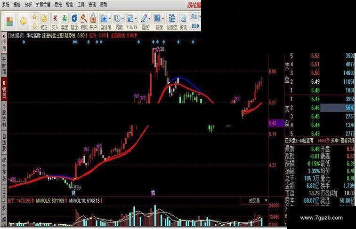Expand the 周期 period dropdown arrow
The image size is (356, 229).
123,18
